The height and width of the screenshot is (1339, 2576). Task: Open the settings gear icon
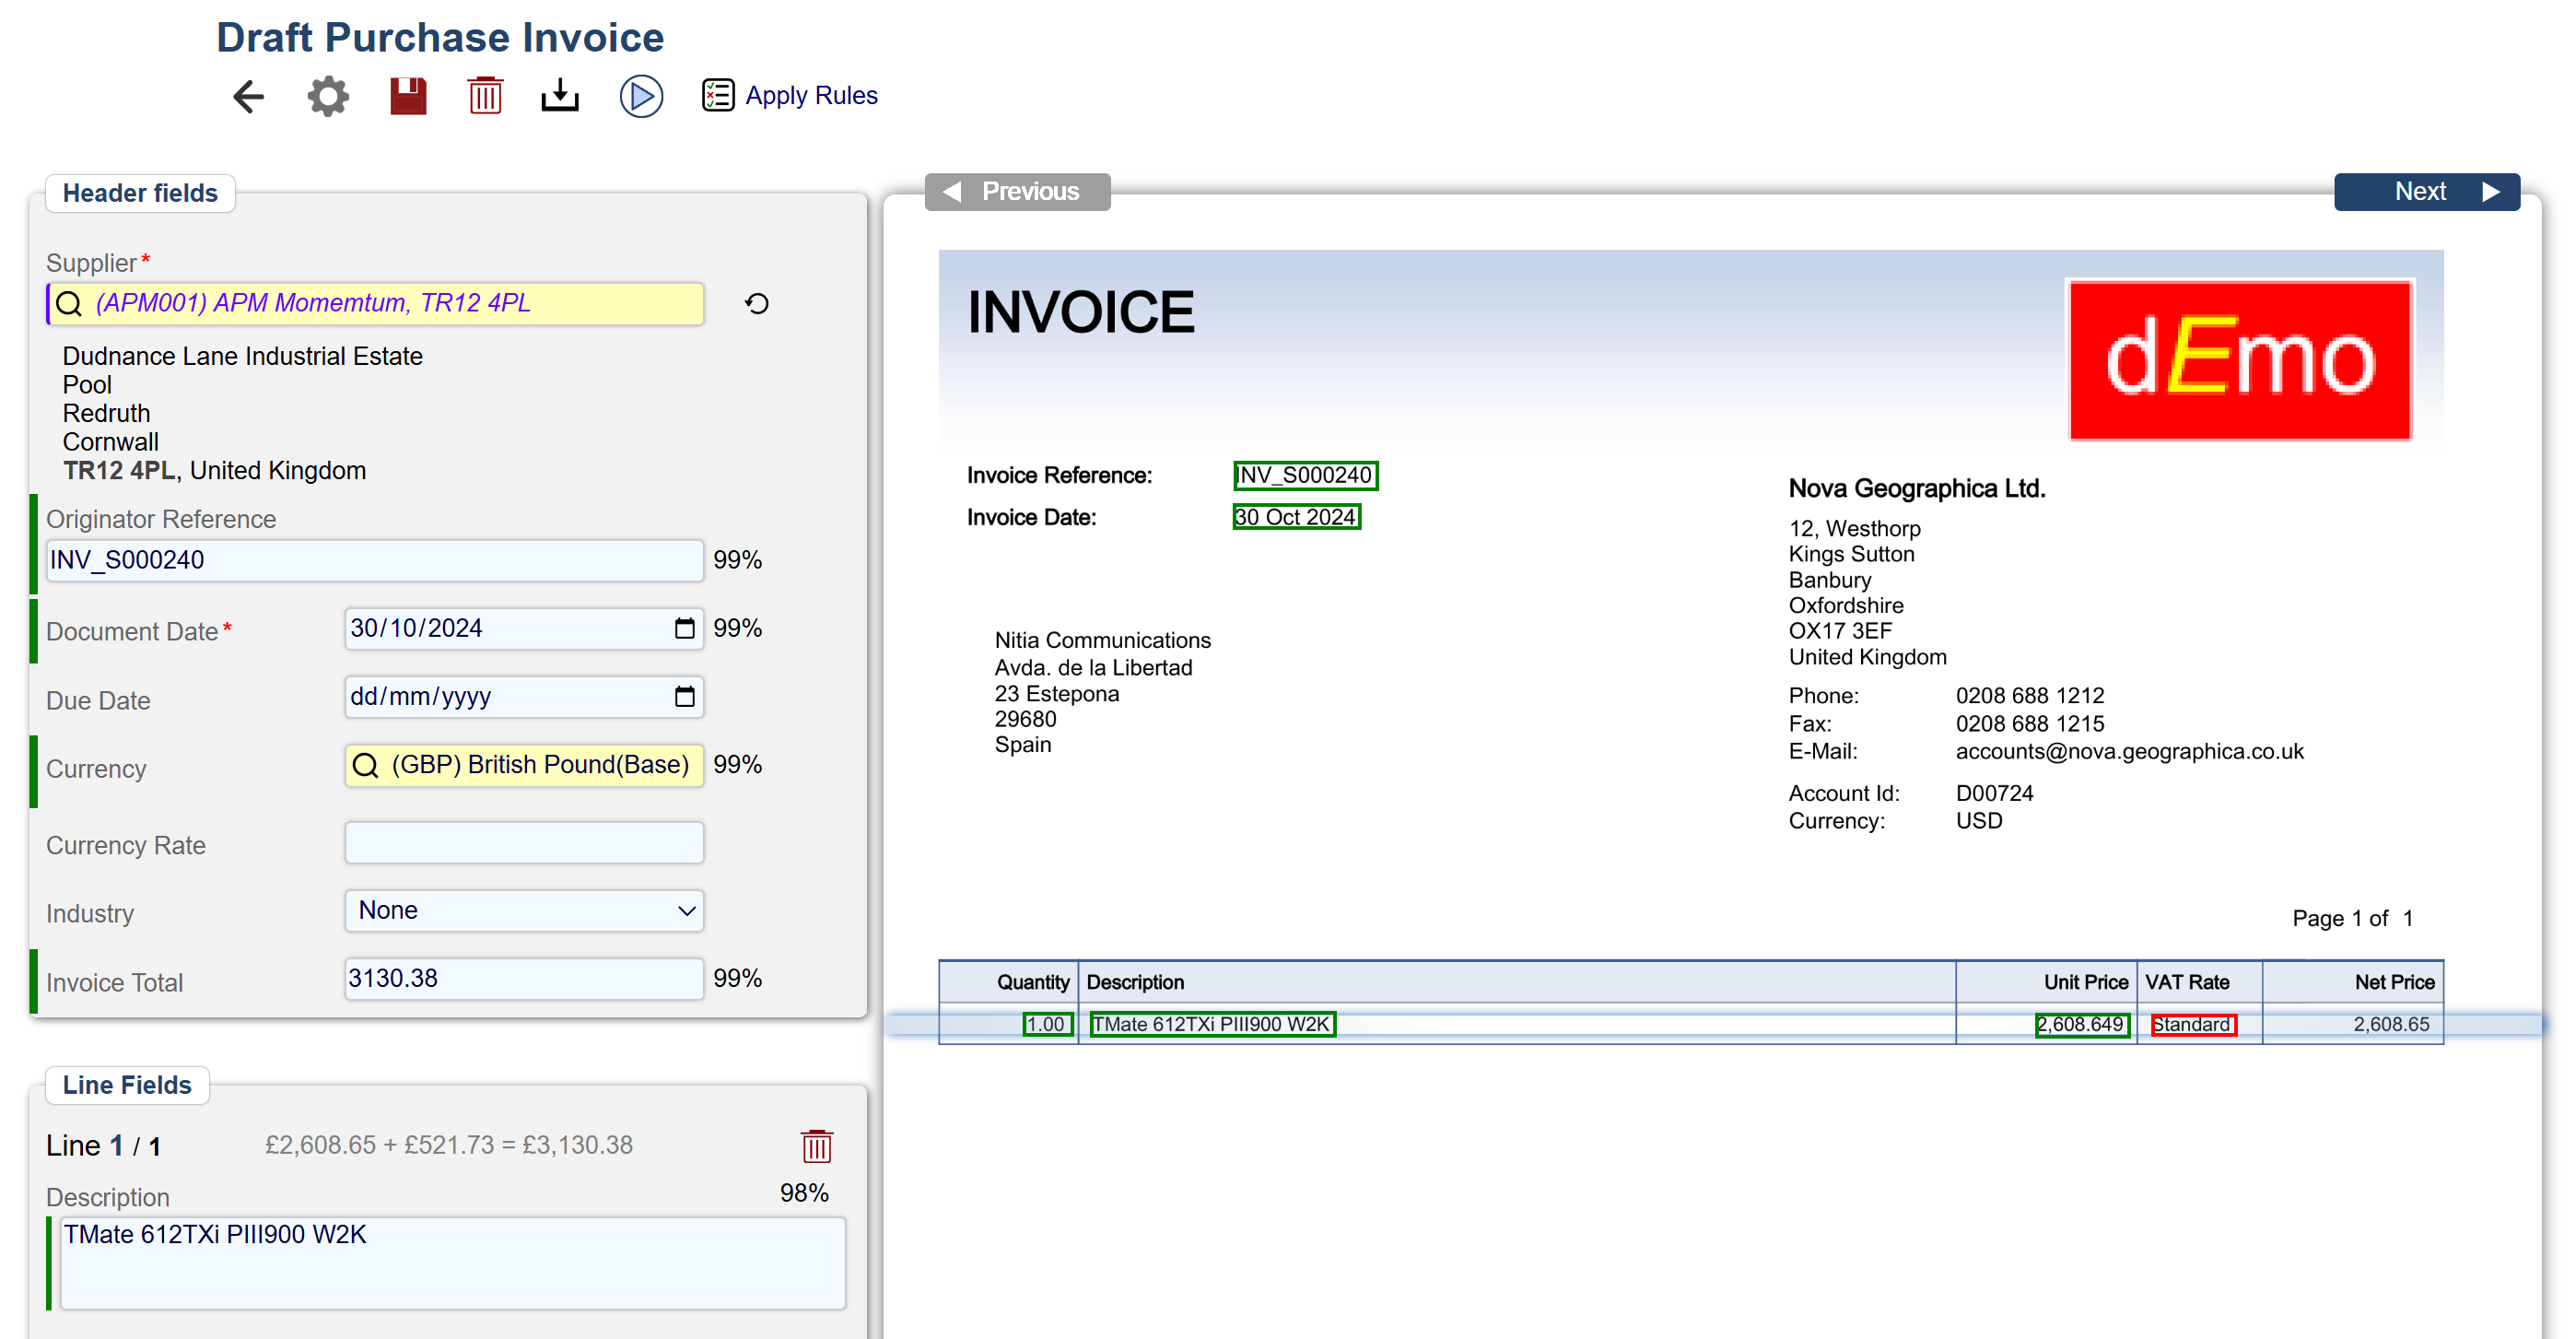click(x=328, y=96)
